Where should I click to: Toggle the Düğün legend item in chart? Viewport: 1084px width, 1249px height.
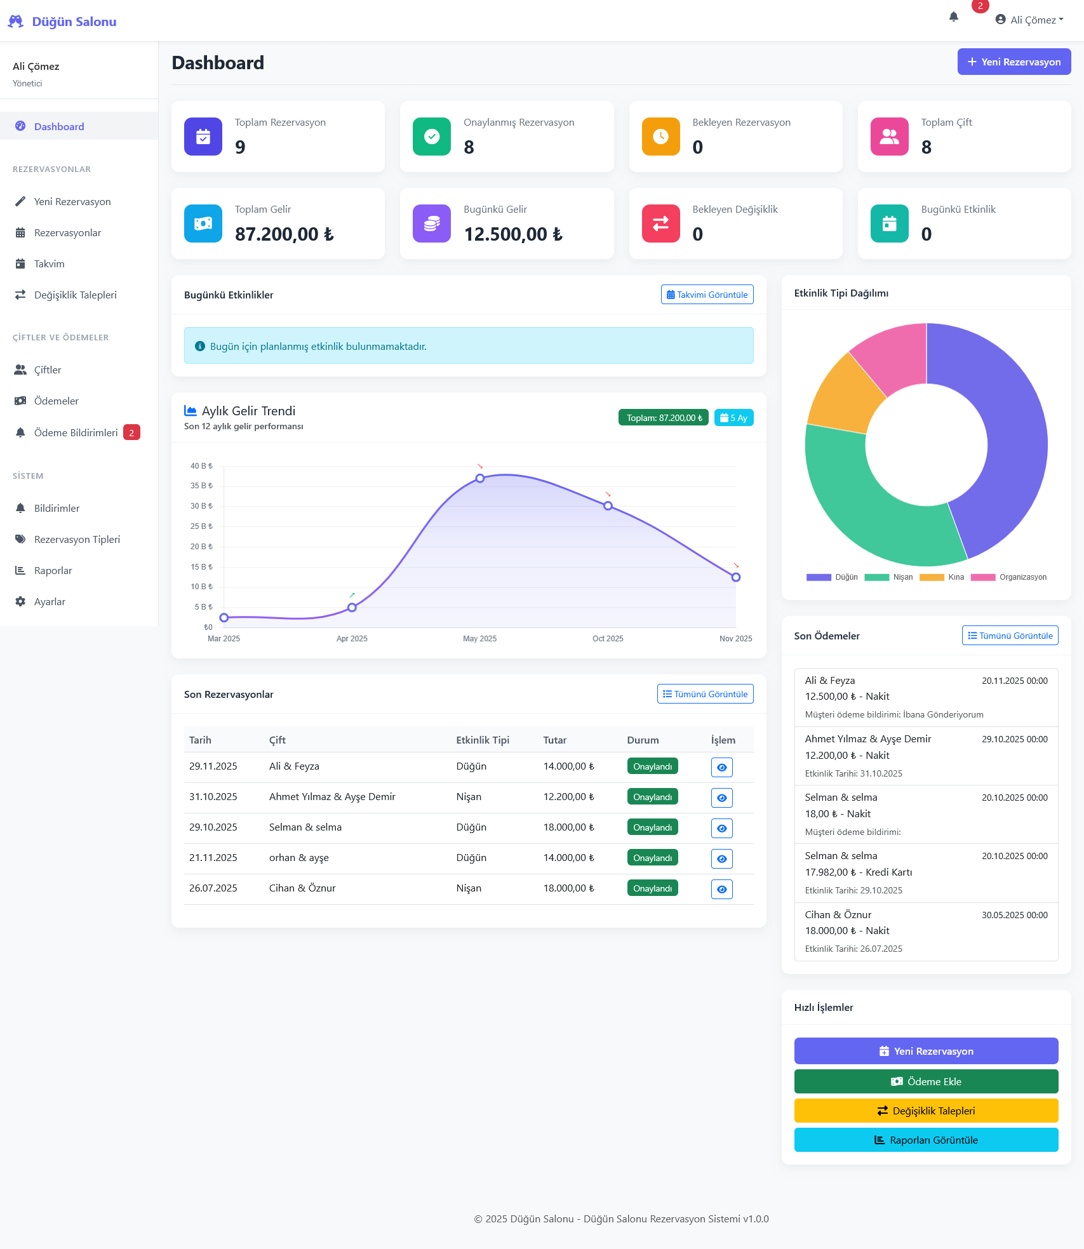pyautogui.click(x=832, y=577)
